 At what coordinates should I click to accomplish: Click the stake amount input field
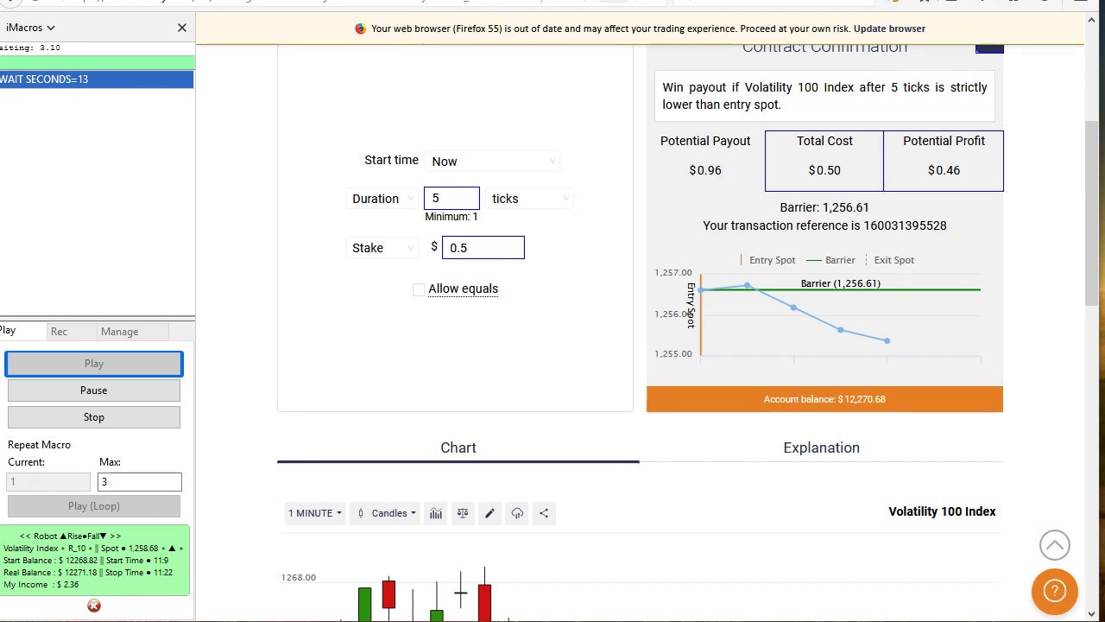point(483,248)
